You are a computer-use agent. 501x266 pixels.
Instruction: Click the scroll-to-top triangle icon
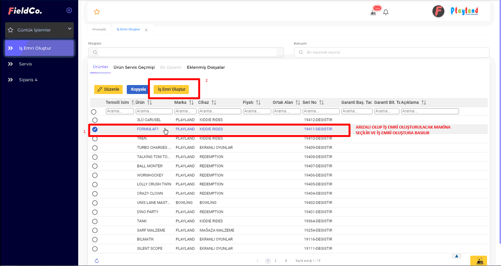click(456, 256)
